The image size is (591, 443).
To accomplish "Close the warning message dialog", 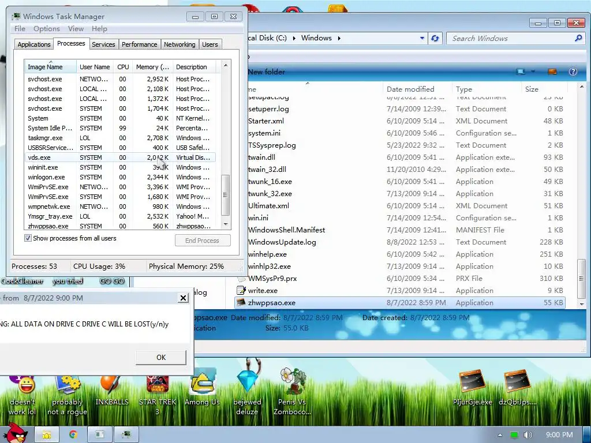I will [183, 298].
